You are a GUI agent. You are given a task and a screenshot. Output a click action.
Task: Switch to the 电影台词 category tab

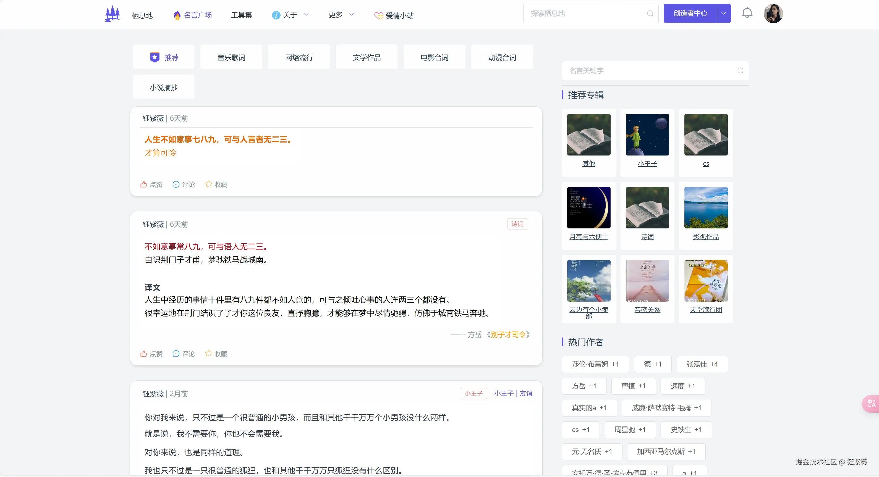pyautogui.click(x=434, y=57)
